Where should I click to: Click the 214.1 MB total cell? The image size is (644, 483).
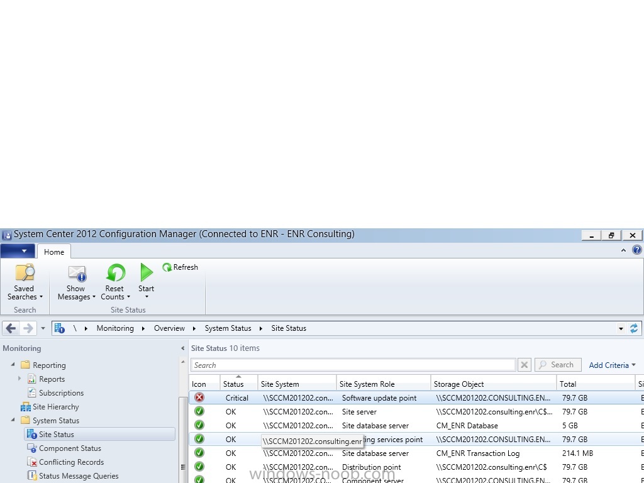[577, 453]
